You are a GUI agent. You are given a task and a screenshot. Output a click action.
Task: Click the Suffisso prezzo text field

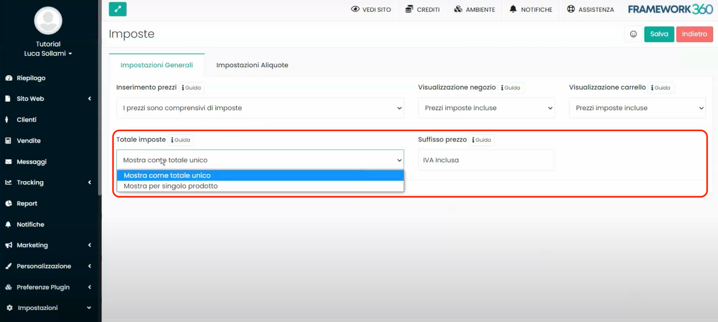click(x=486, y=160)
